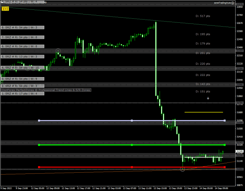
Task: Click the '14 Sep 09:00' time axis label
Action: point(221,188)
